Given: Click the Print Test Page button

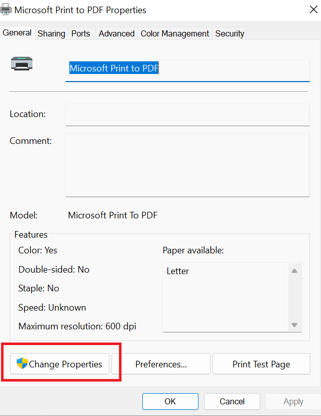Looking at the screenshot, I should pos(261,364).
